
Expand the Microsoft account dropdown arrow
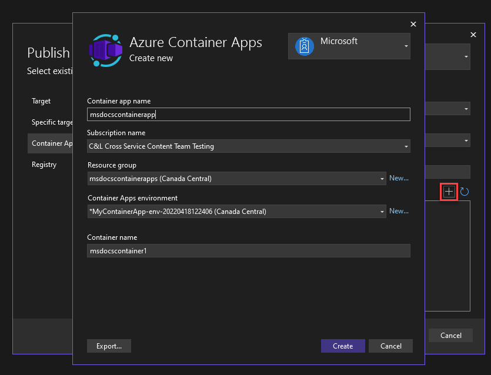(x=406, y=46)
